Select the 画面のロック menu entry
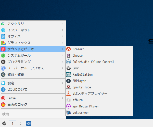The image size is (153, 127). [33, 104]
